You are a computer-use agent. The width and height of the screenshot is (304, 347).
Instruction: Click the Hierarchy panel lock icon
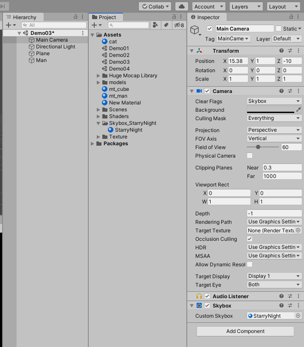(76, 17)
